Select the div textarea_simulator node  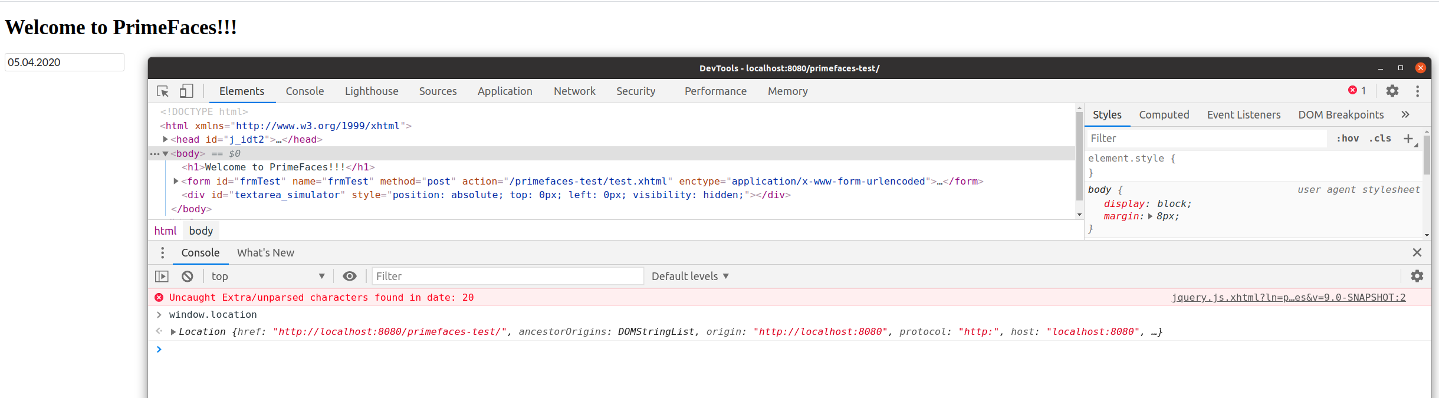click(x=486, y=195)
